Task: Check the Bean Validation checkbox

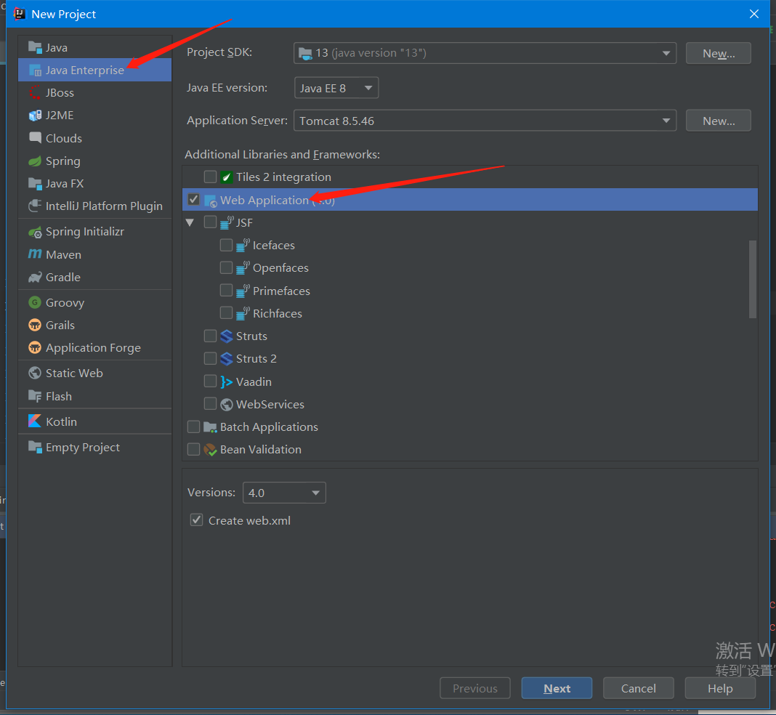Action: pos(193,449)
